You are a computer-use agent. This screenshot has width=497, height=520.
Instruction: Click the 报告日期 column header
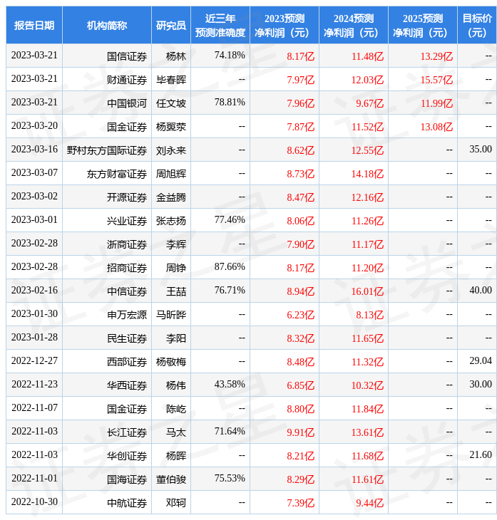[34, 25]
